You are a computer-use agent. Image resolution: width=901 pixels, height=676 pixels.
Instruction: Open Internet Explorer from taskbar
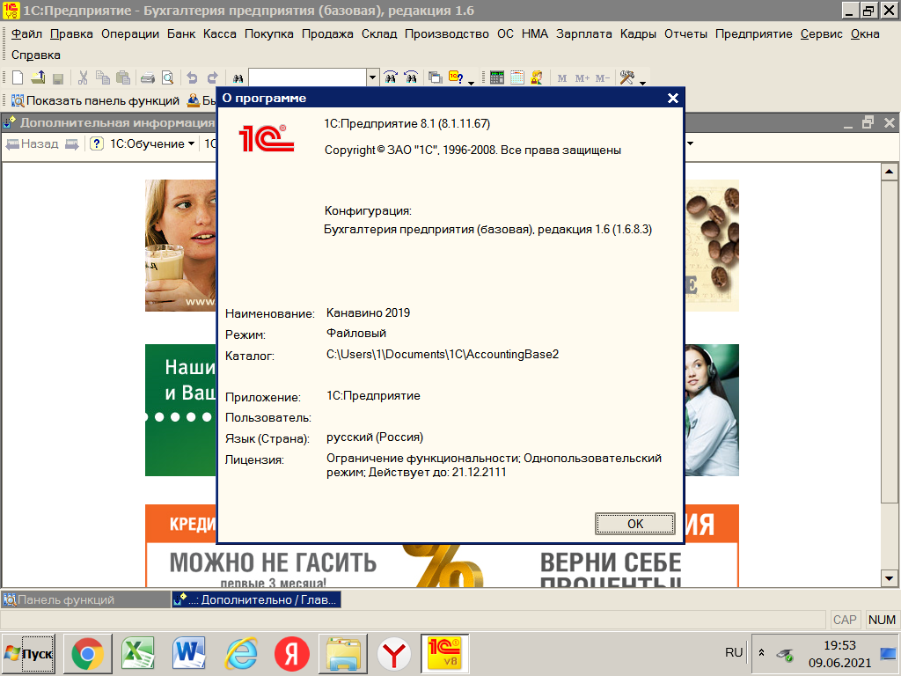click(x=241, y=654)
